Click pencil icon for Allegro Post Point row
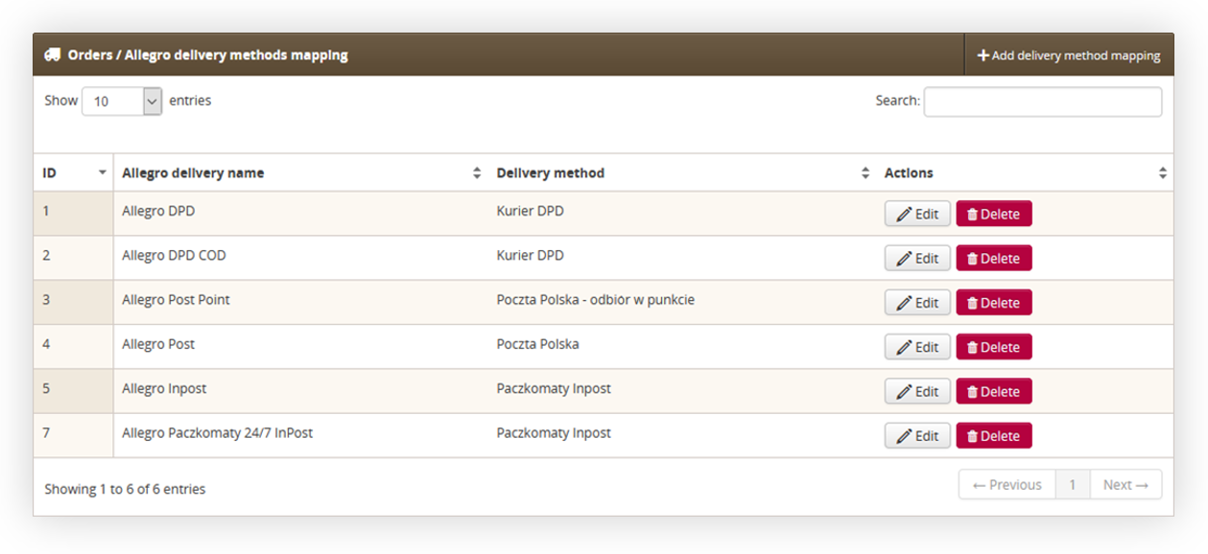The height and width of the screenshot is (554, 1208). pyautogui.click(x=904, y=303)
